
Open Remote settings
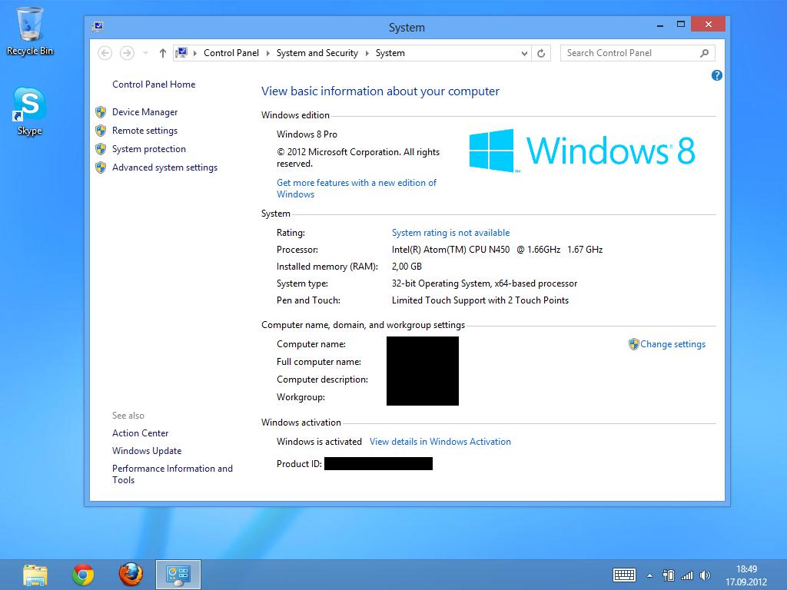tap(145, 131)
